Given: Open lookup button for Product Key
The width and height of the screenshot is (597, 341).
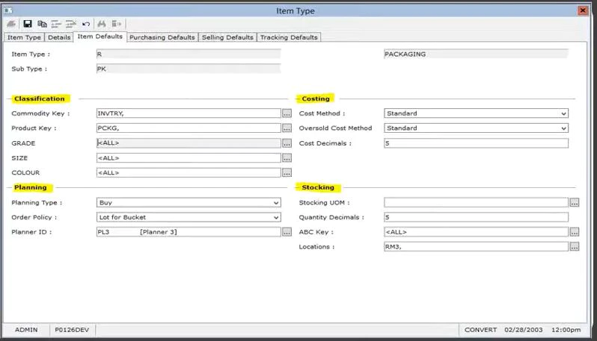Looking at the screenshot, I should coord(287,128).
